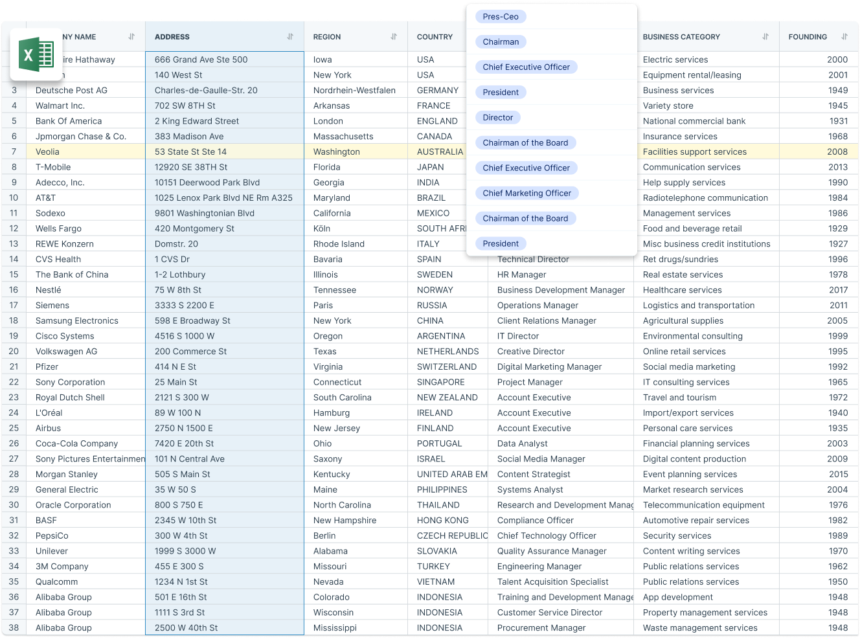Select the Chairman tag option
This screenshot has height=641, width=860.
[x=501, y=42]
